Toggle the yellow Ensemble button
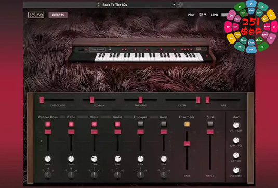Viewport: 278px width, 188px height. pyautogui.click(x=187, y=124)
